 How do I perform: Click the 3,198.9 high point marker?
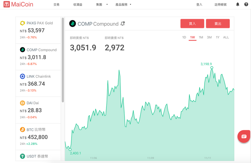(x=212, y=68)
